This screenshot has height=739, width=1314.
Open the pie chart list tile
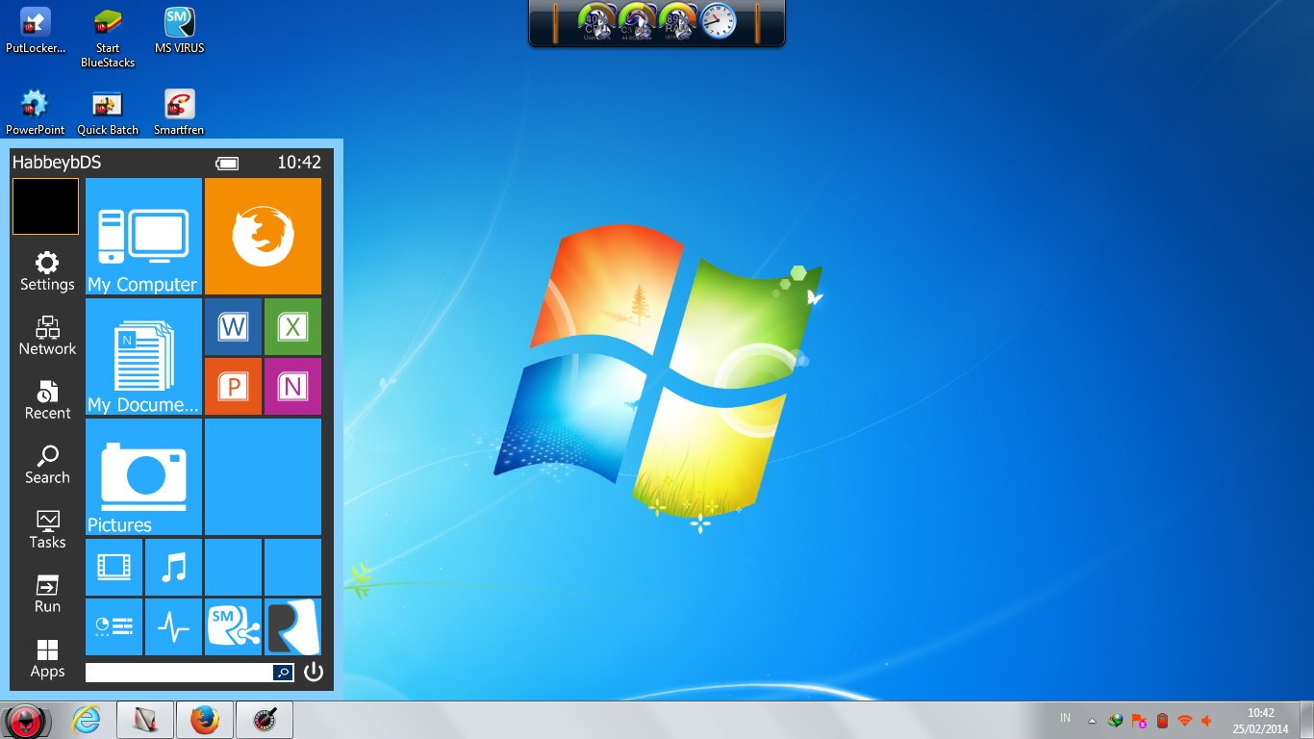click(x=114, y=626)
